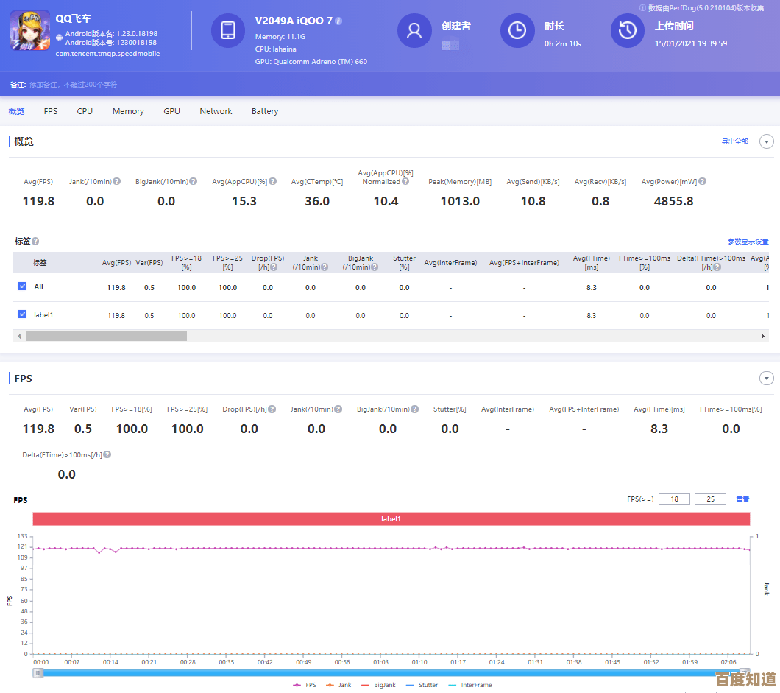Click the creator person icon

click(414, 30)
